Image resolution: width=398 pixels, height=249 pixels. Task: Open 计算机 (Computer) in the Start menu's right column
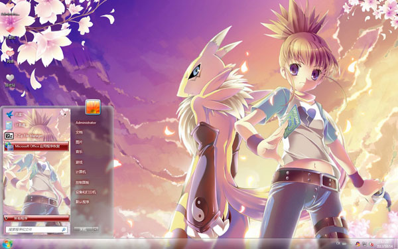coord(81,172)
